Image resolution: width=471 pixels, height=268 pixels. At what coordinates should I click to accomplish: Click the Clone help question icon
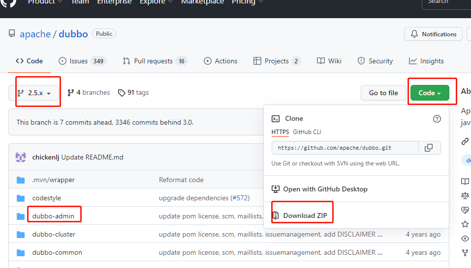coord(437,119)
